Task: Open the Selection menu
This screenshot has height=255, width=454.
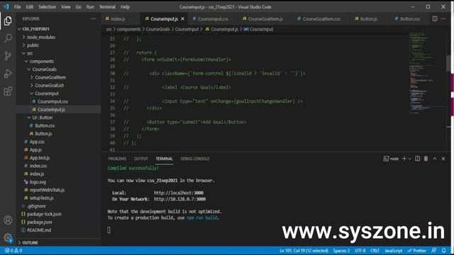Action: click(48, 6)
